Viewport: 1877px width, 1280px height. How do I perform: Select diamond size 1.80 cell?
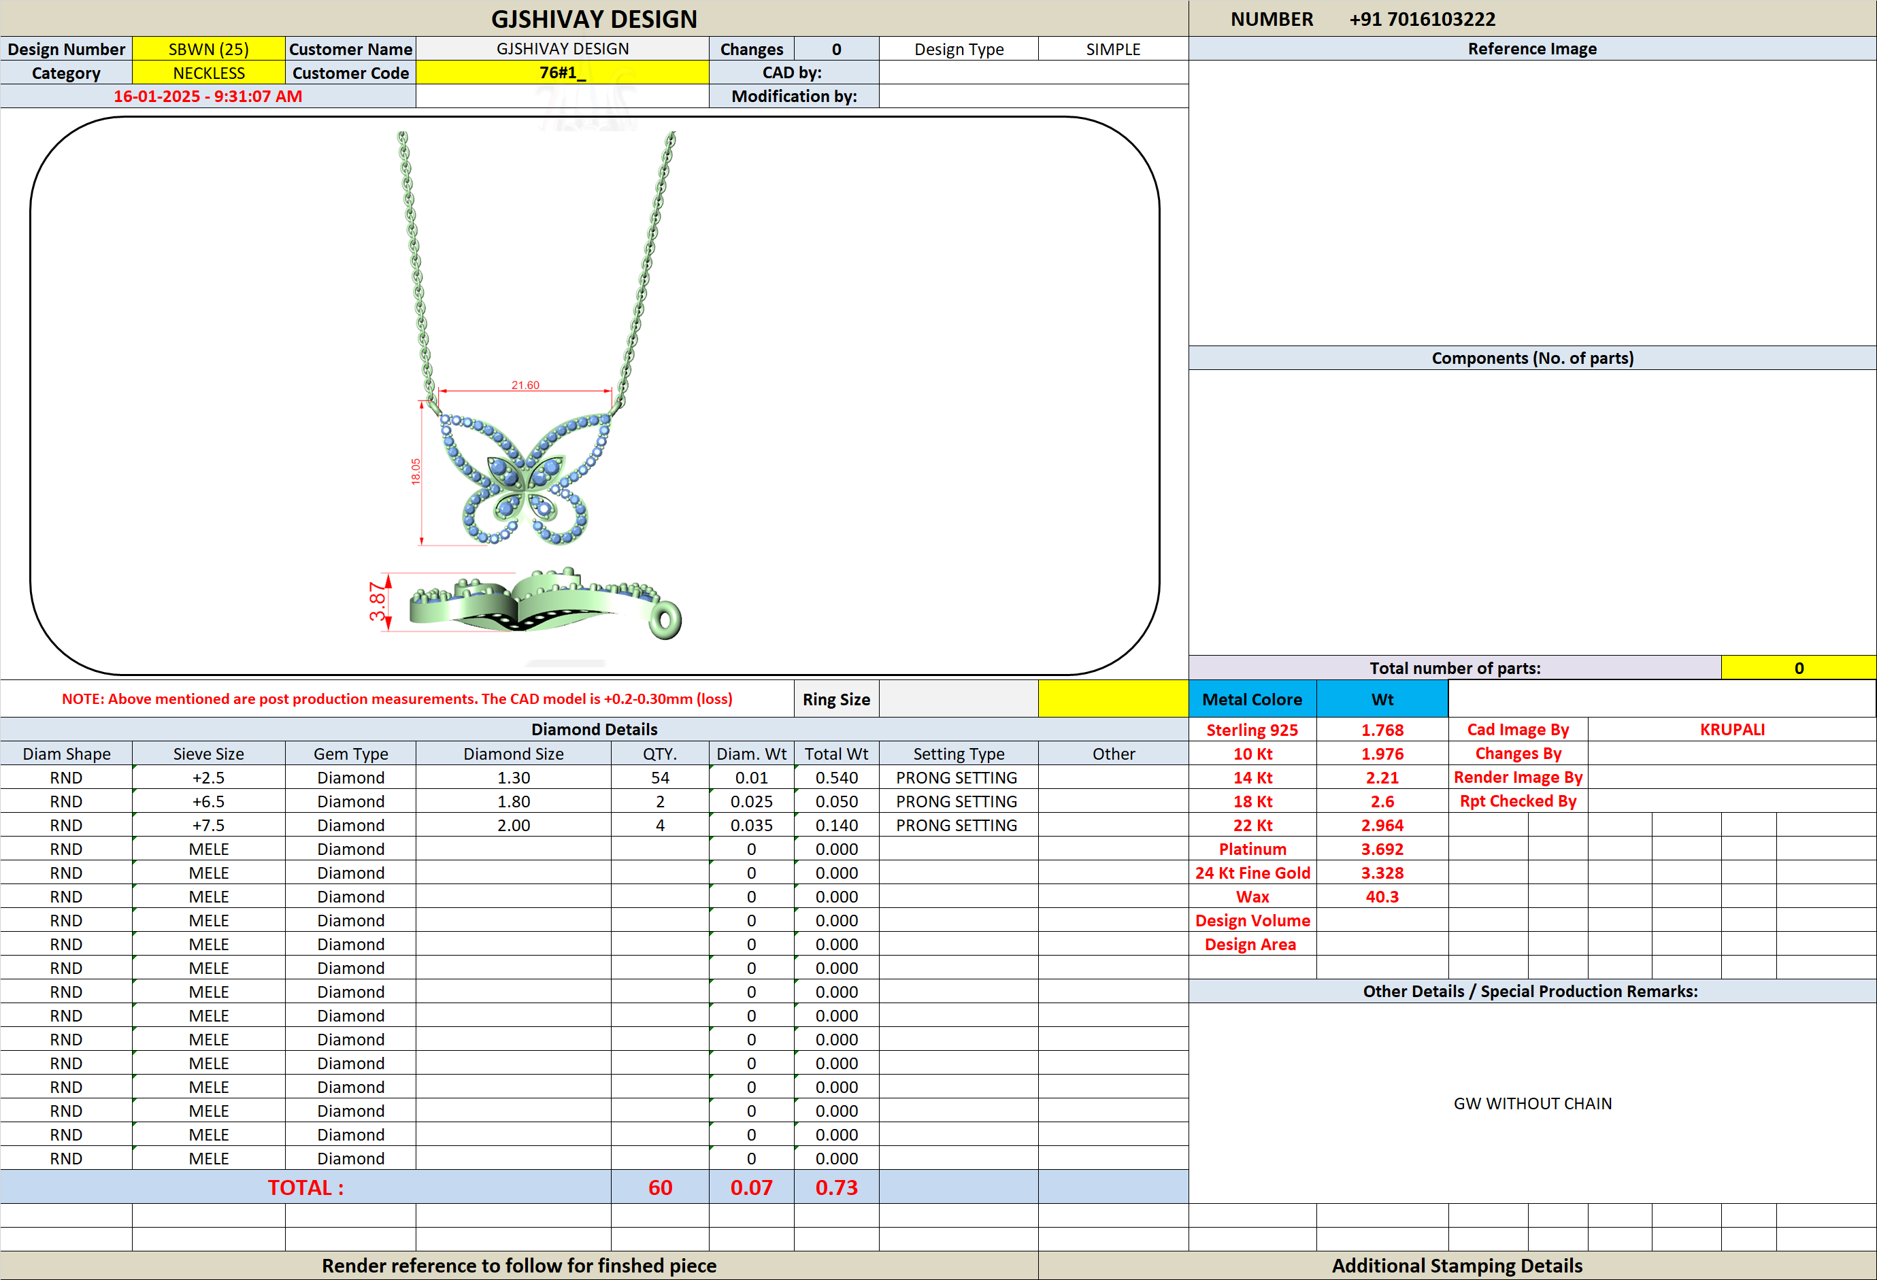(514, 801)
